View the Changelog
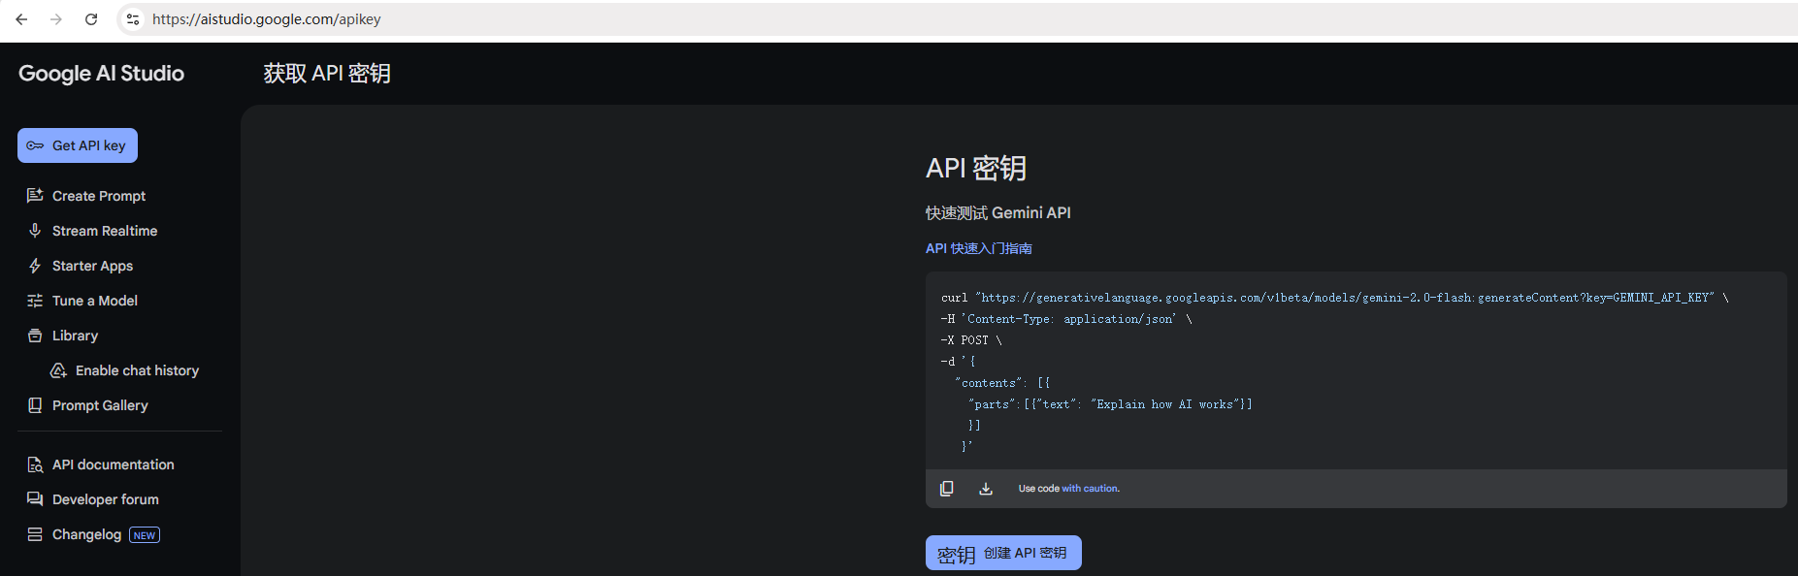This screenshot has width=1798, height=576. [x=86, y=534]
